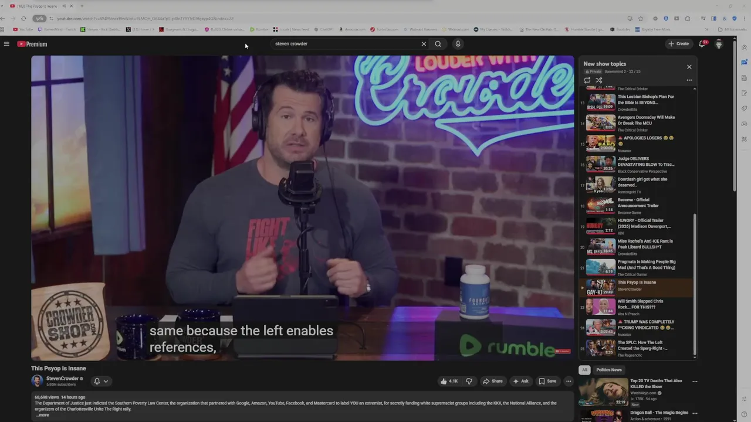The image size is (751, 422).
Task: Bookmark this page with star icon
Action: (x=641, y=18)
